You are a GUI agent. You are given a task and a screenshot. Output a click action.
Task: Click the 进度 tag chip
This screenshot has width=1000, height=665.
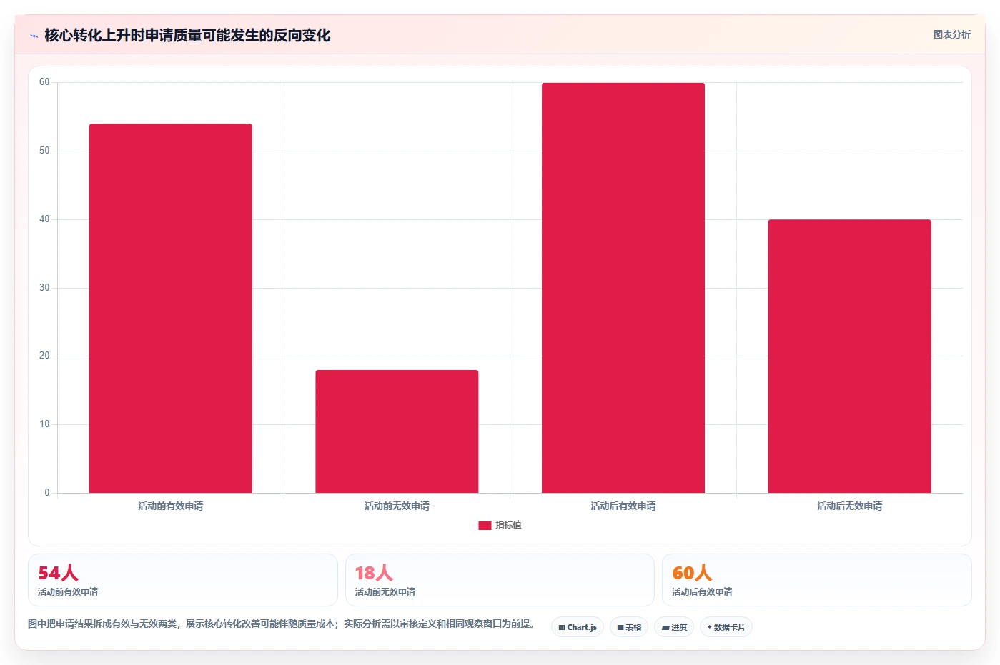[674, 627]
